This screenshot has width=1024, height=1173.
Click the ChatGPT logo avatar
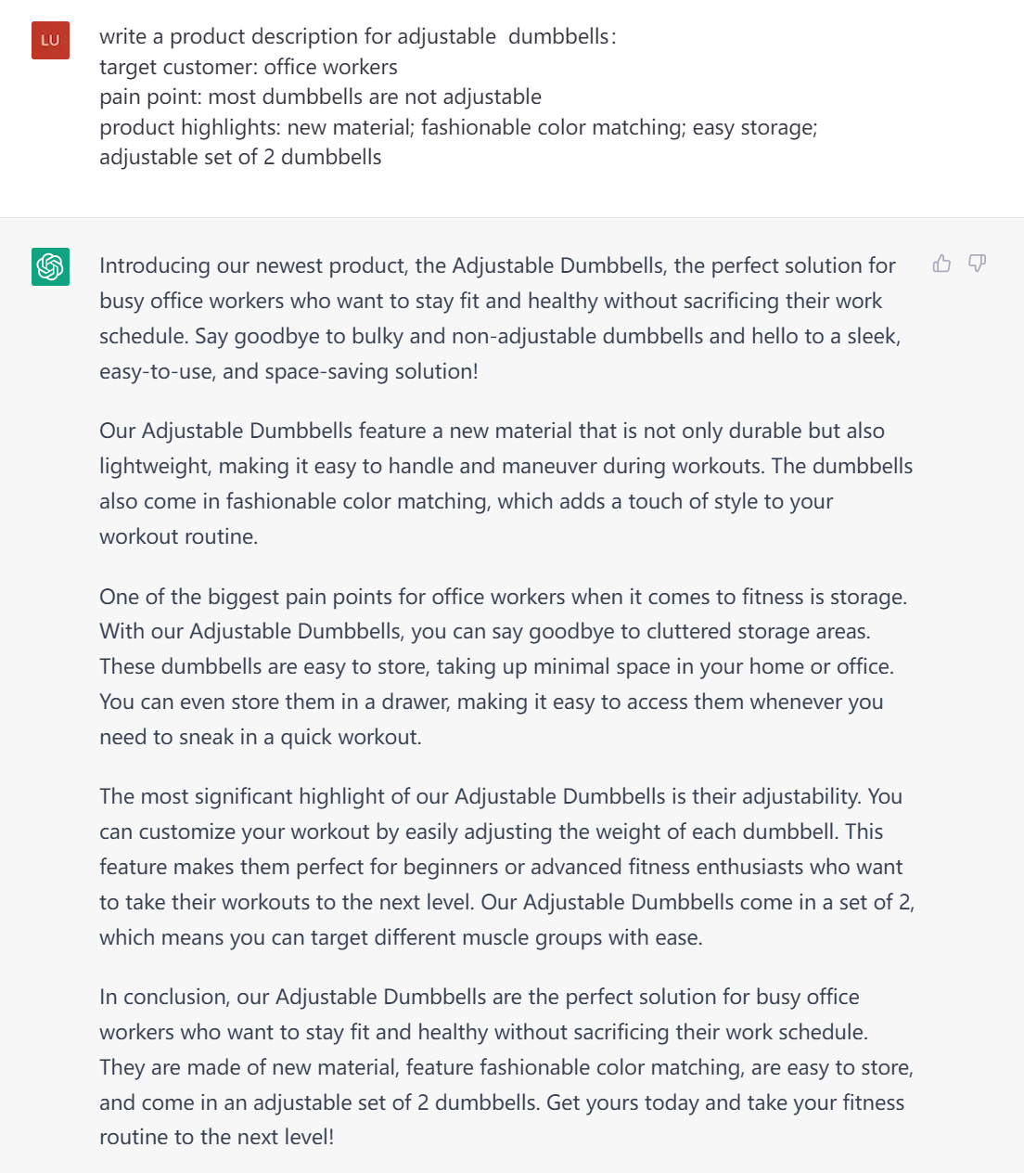pyautogui.click(x=50, y=266)
